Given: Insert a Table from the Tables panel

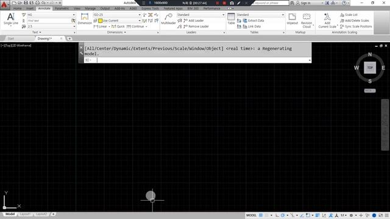Looking at the screenshot, I should click(x=231, y=19).
